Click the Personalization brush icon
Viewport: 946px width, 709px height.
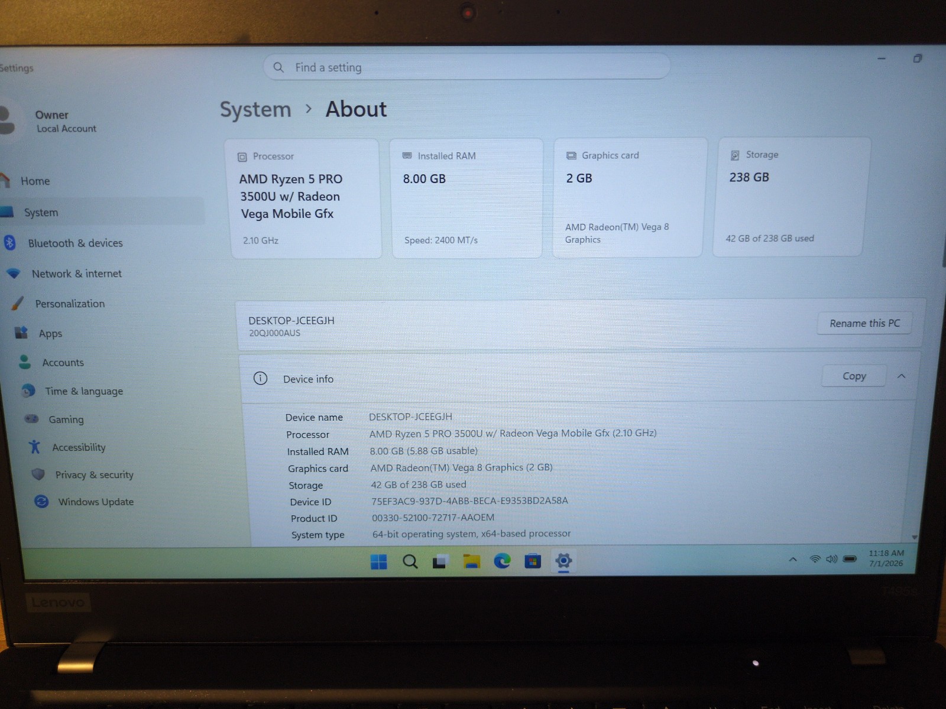click(x=18, y=303)
